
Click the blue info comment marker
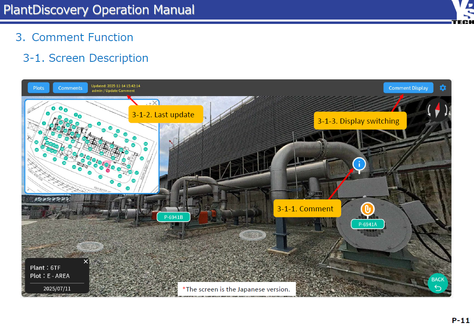tap(359, 164)
